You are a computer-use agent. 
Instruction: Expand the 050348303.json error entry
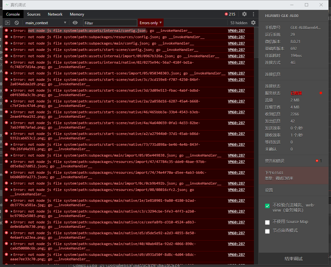[x=11, y=74]
